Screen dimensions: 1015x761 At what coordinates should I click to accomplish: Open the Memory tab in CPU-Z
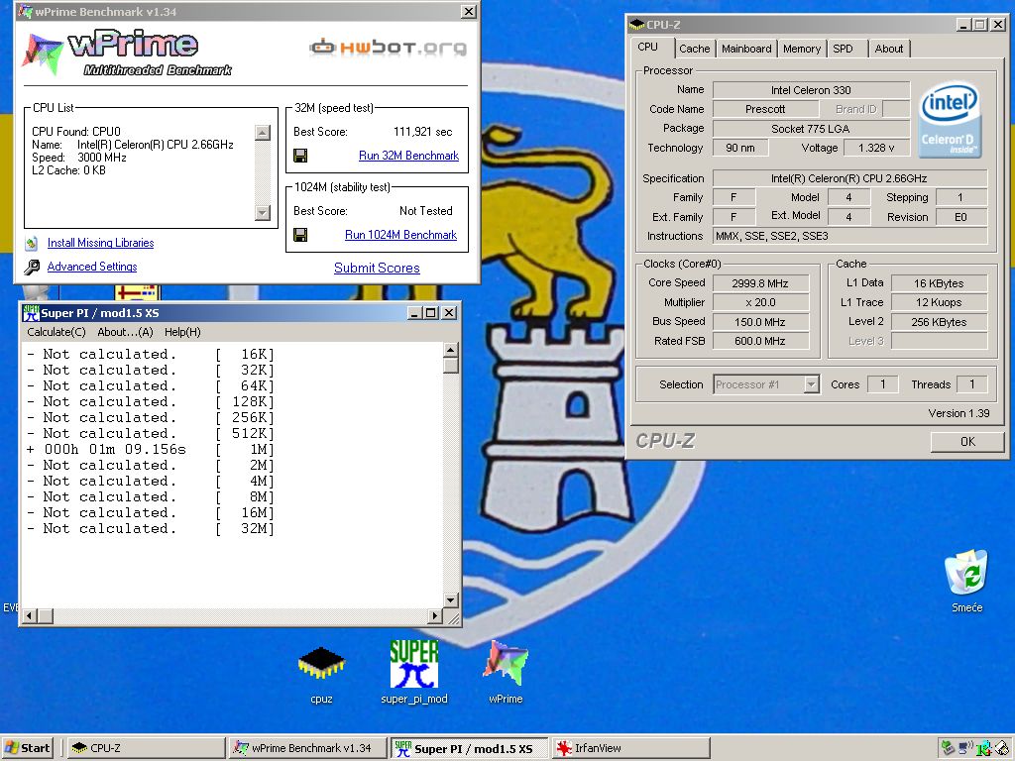(801, 49)
